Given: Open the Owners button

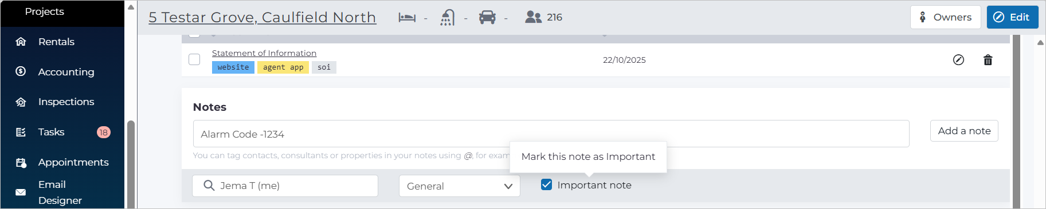Looking at the screenshot, I should pos(946,17).
